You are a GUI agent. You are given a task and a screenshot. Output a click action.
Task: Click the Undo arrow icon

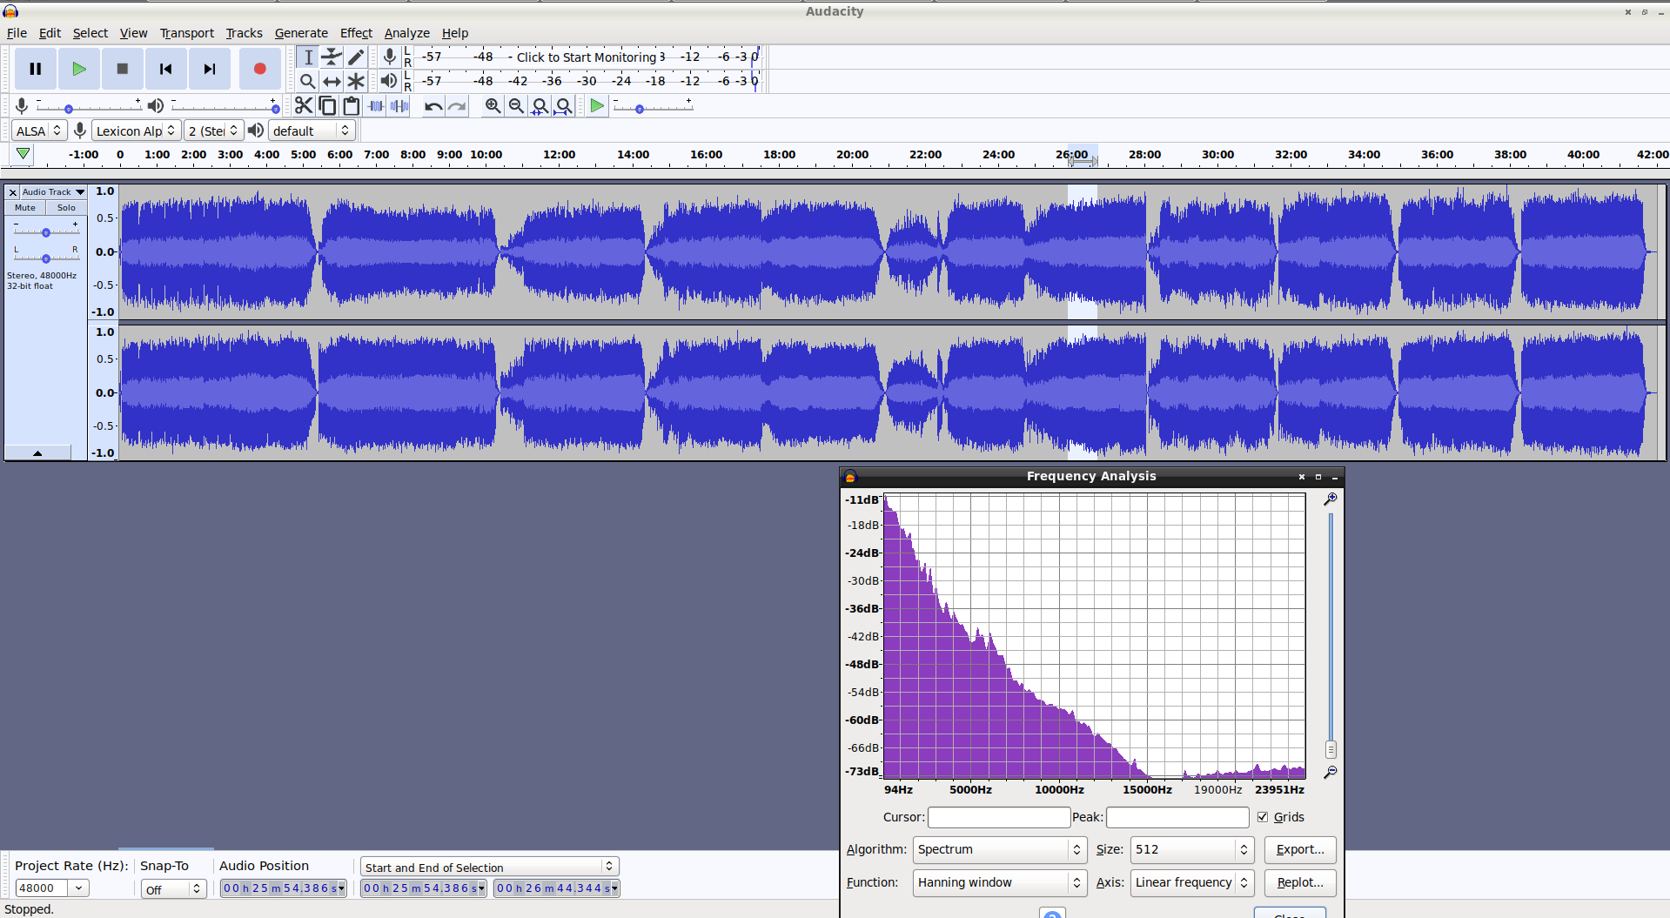(433, 106)
